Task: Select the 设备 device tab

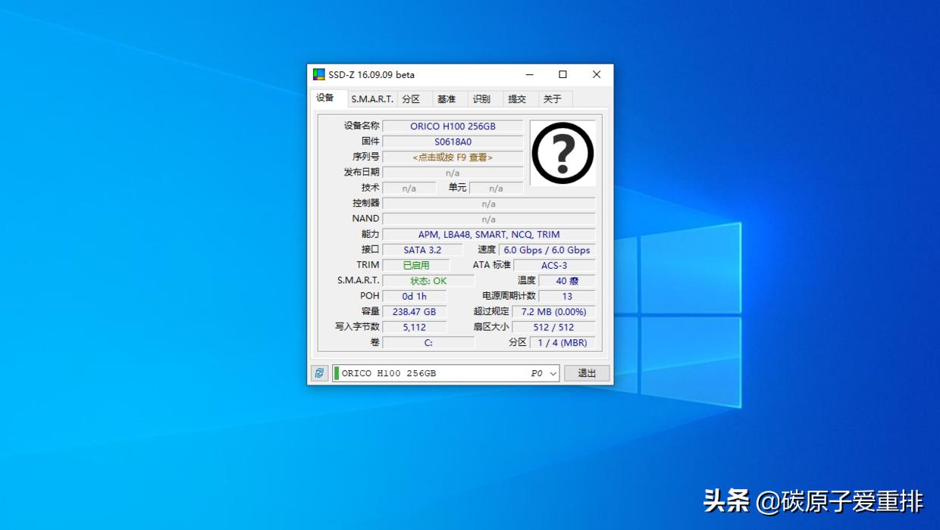Action: 327,98
